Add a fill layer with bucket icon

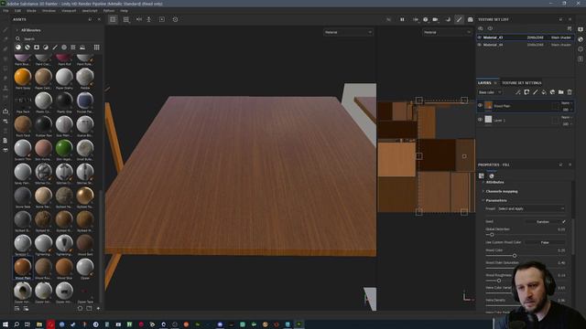(544, 92)
